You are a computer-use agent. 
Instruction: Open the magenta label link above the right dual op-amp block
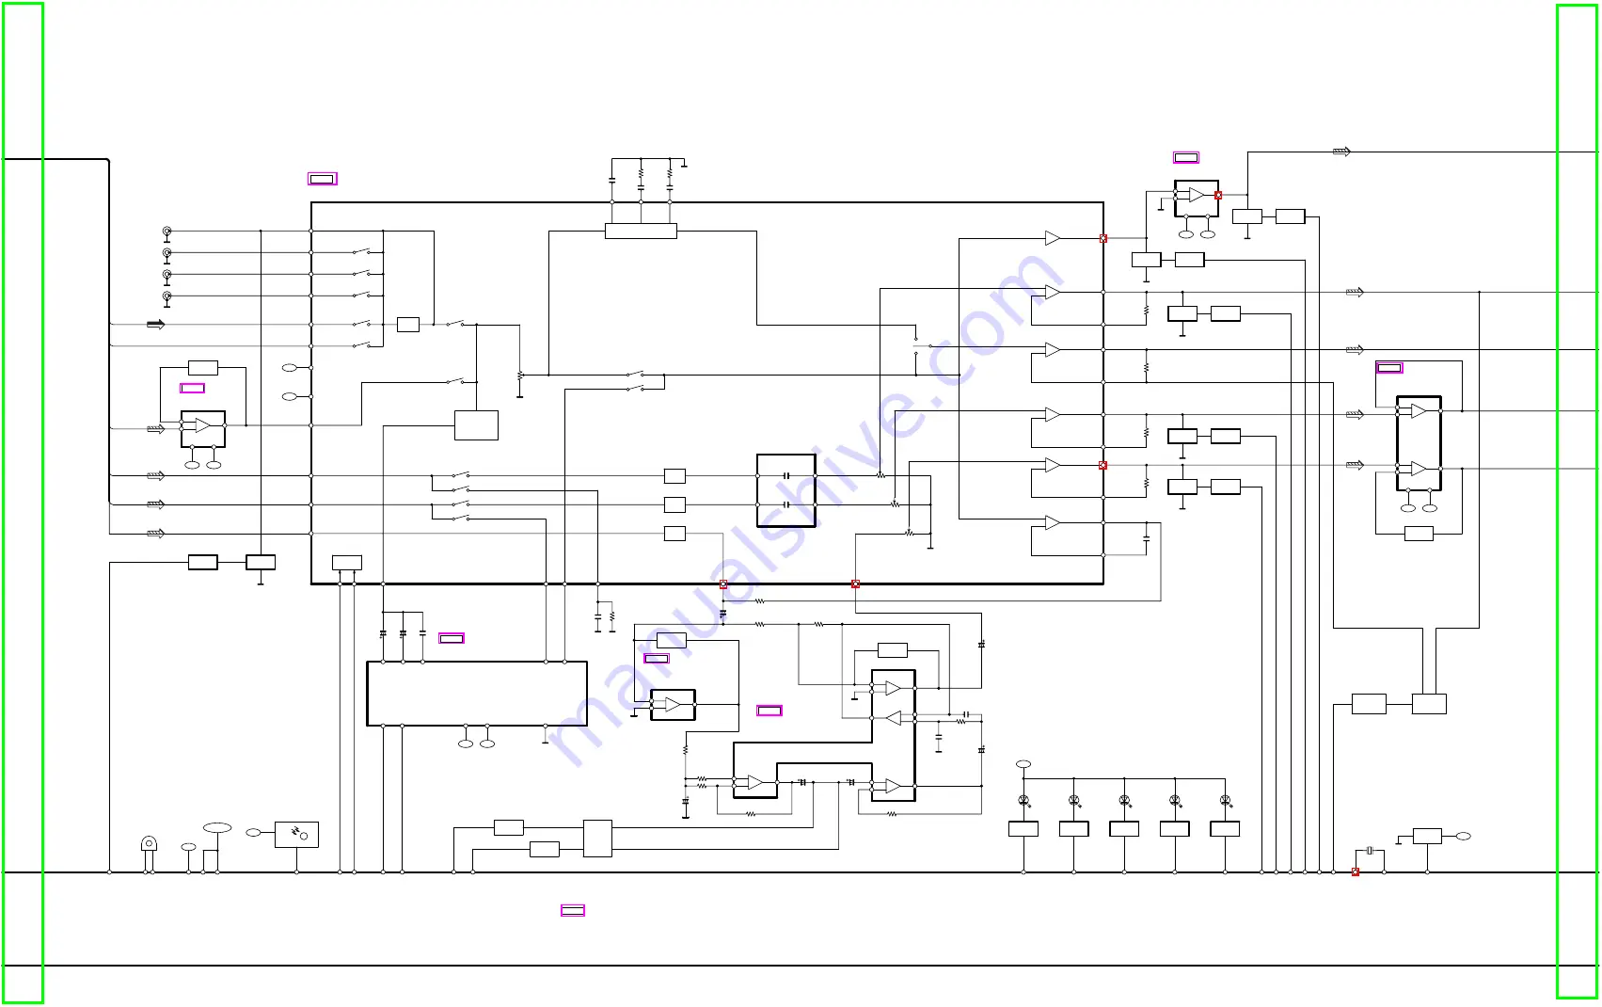1389,368
